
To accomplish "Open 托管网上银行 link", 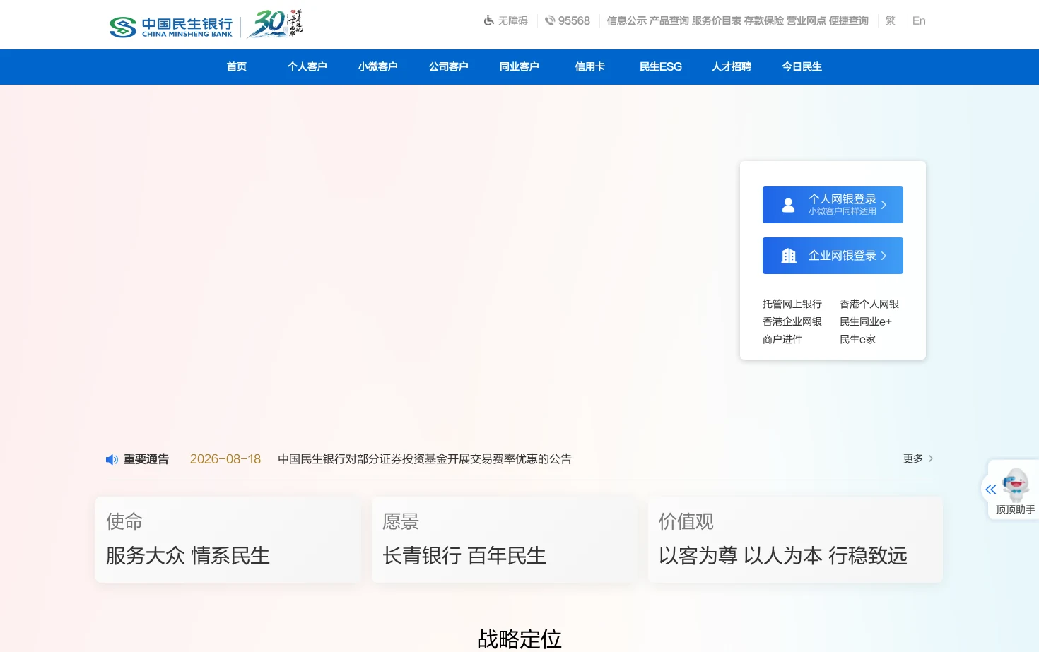I will (792, 304).
